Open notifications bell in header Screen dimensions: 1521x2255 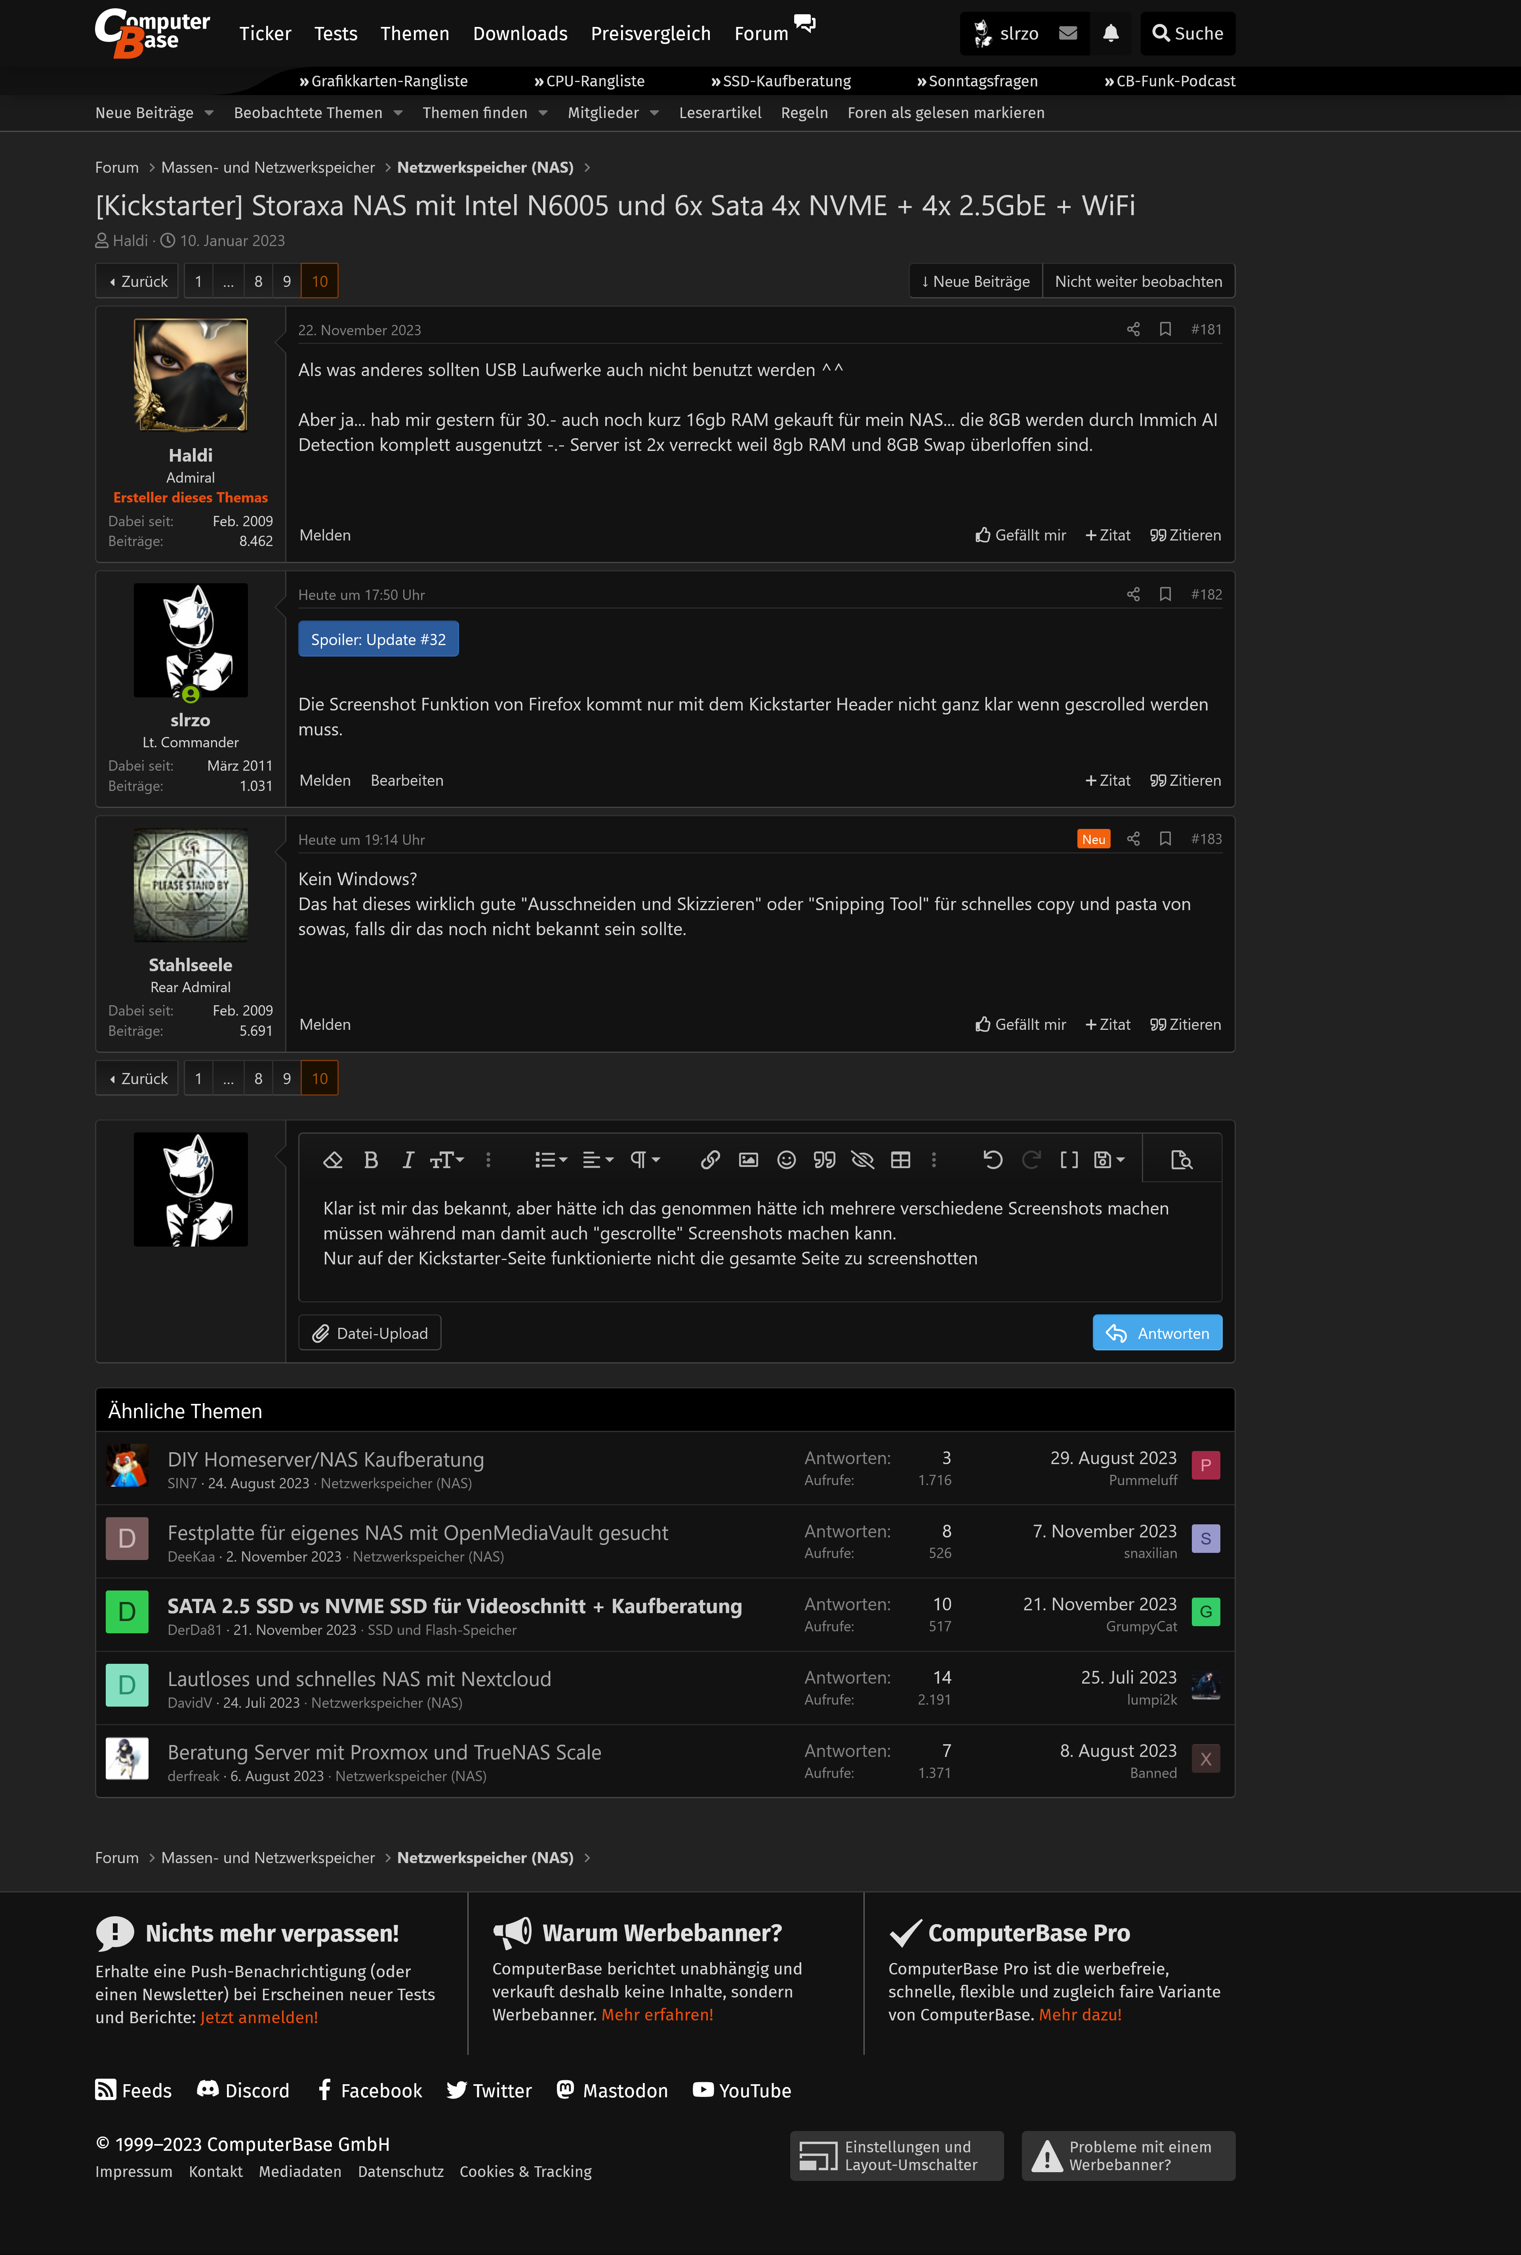tap(1111, 33)
